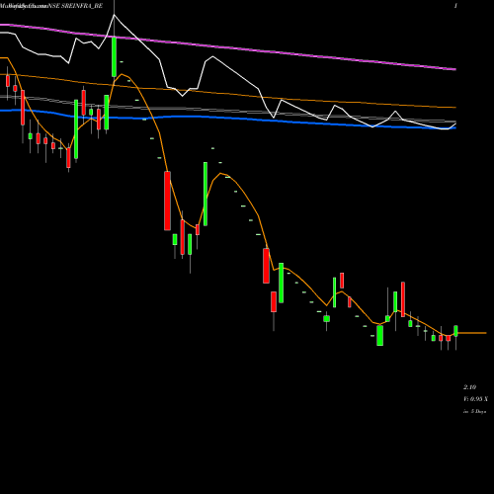Click the last green candle at the chart's right end
This screenshot has height=494, width=494.
coord(455,331)
